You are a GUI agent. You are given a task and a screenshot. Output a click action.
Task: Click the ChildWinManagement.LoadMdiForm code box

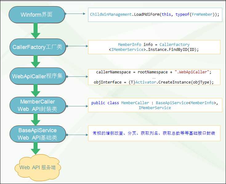[x=155, y=15]
